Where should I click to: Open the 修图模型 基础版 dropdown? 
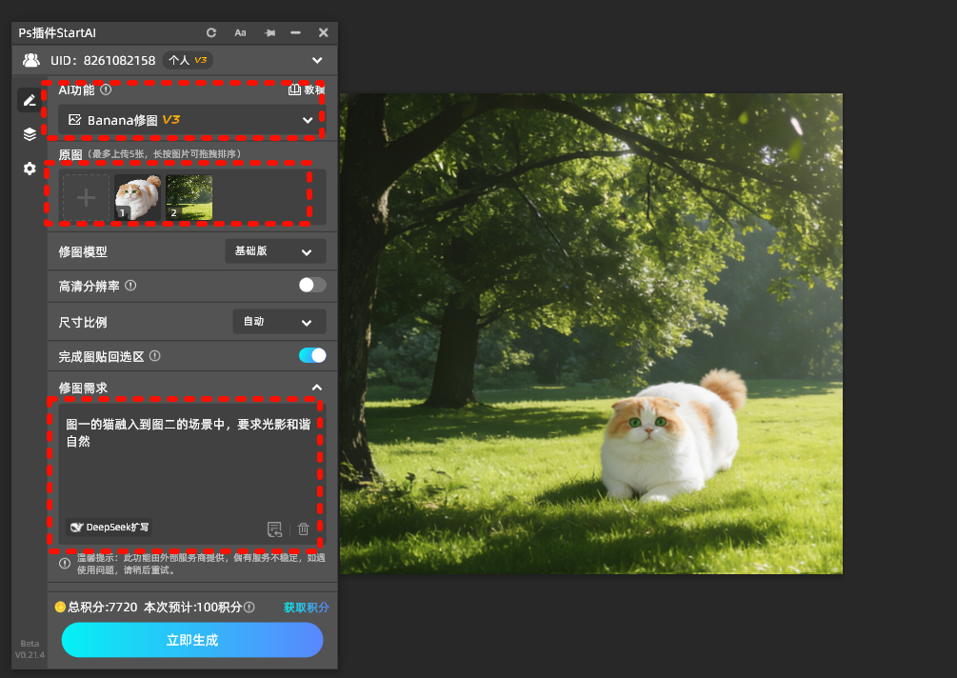(x=275, y=251)
